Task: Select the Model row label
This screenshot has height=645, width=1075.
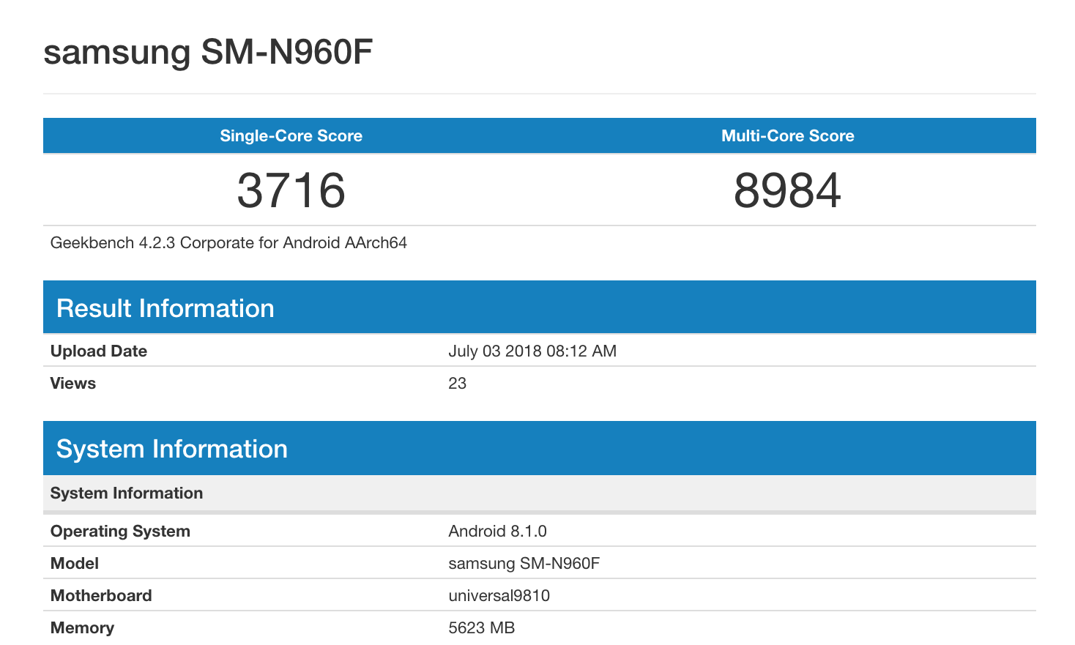Action: click(75, 564)
